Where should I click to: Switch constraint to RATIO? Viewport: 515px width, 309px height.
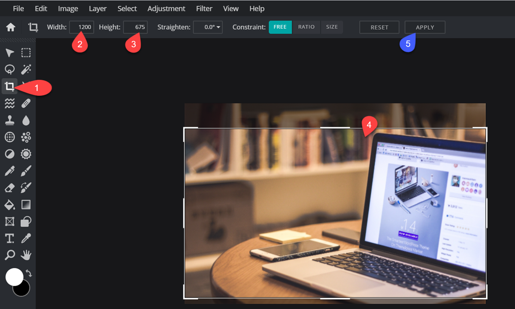pos(306,27)
